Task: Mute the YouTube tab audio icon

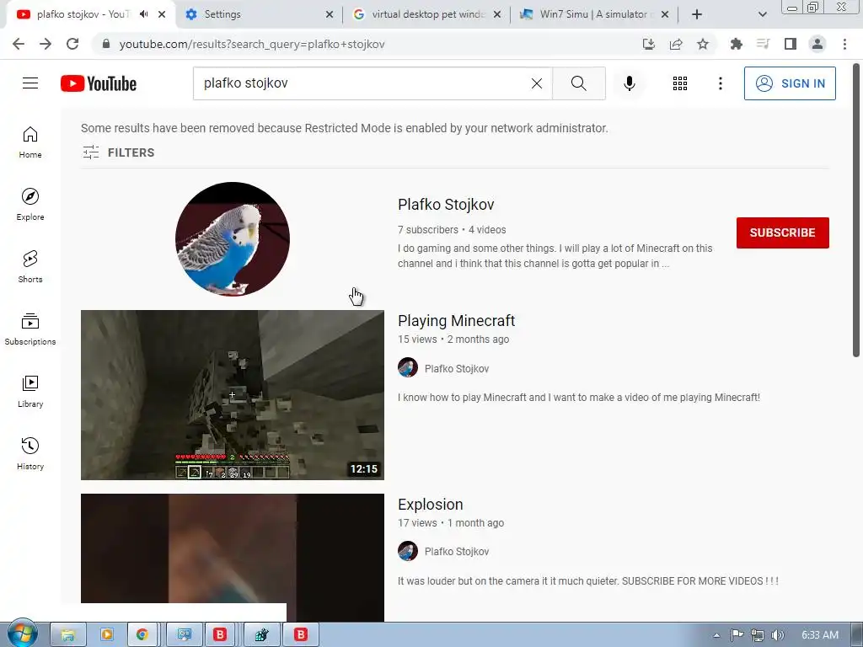Action: pyautogui.click(x=143, y=14)
